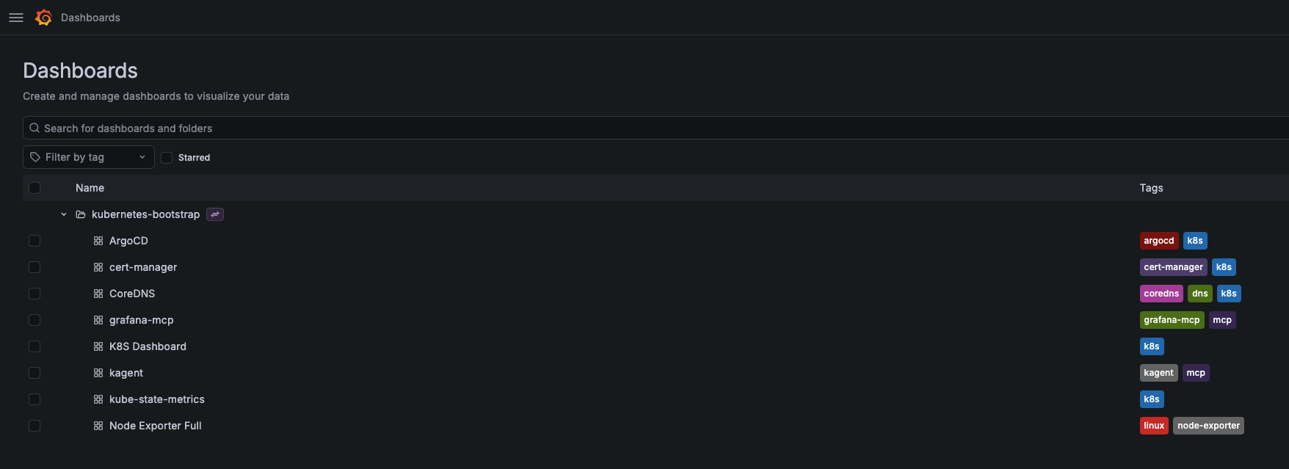
Task: Tick the select-all checkbox in header row
Action: 35,188
